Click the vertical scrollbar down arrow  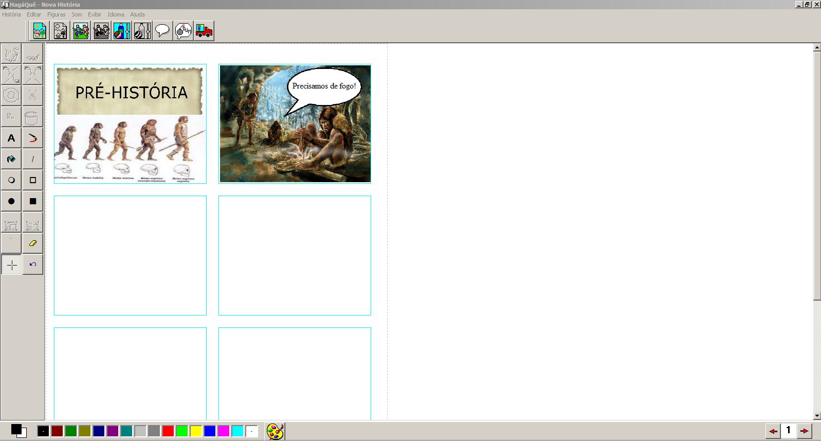pos(817,416)
